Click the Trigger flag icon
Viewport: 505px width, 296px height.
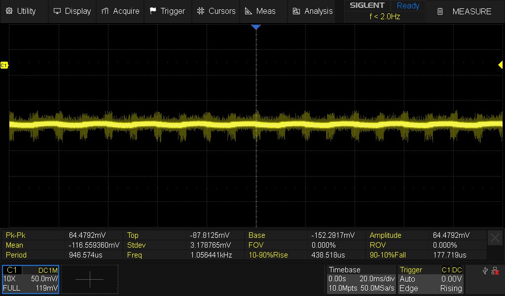click(153, 11)
